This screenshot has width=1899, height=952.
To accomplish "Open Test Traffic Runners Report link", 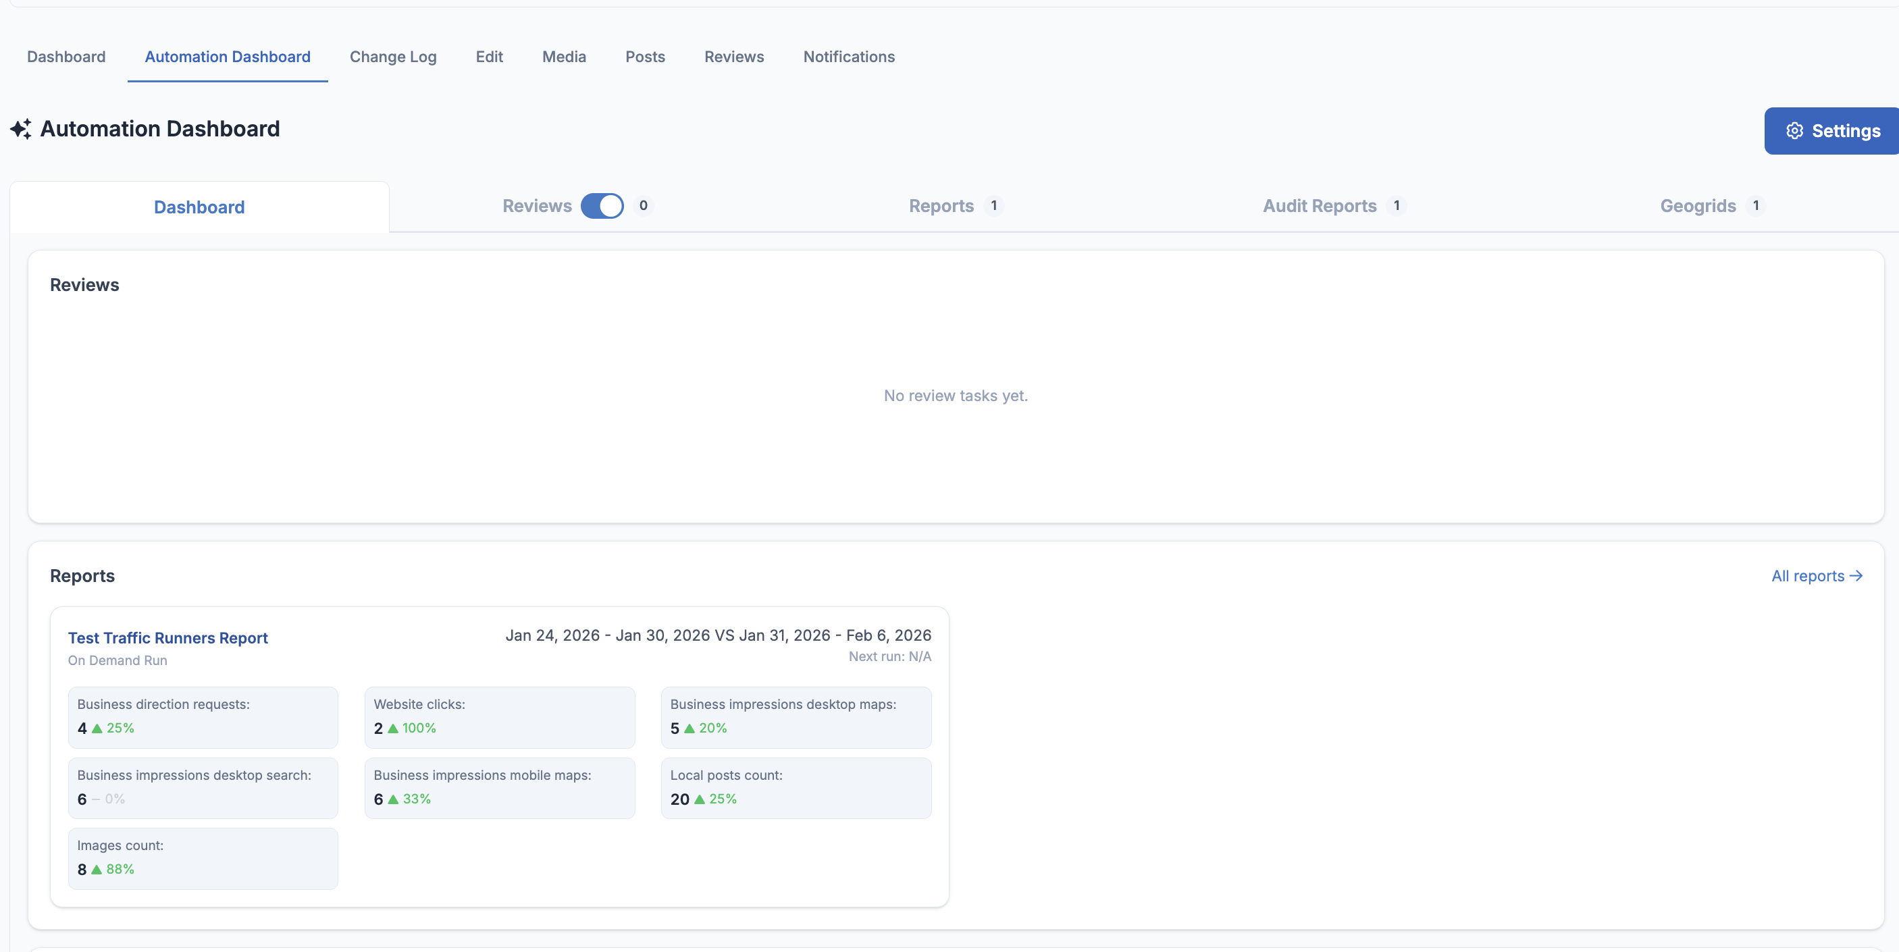I will [167, 638].
